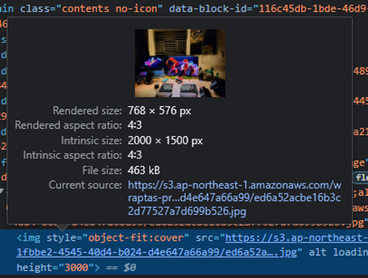Click the style attribute name
368x278 pixels.
[61, 238]
